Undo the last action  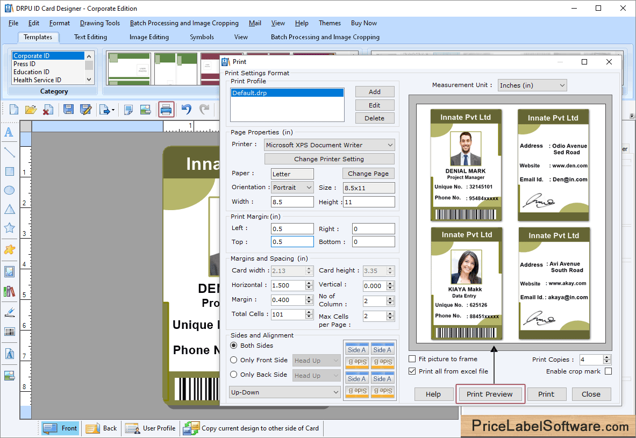tap(185, 109)
